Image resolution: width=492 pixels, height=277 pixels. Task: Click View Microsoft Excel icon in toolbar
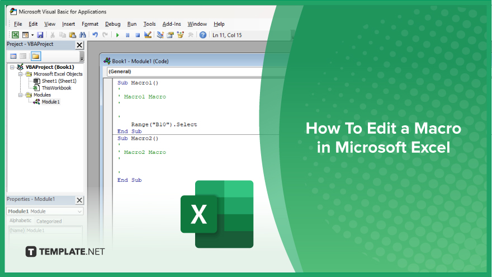(16, 35)
